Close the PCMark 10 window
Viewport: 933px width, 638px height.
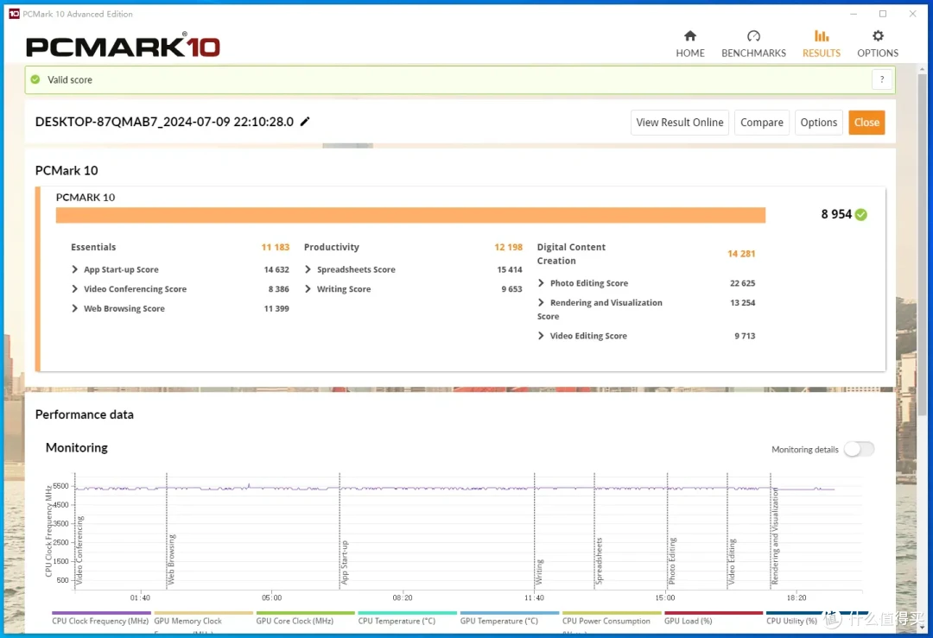[x=913, y=14]
